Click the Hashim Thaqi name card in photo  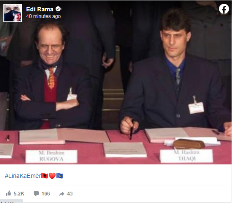187,156
